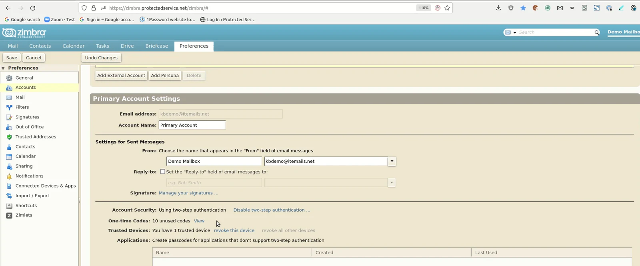Switch to the Calendar tab
This screenshot has height=266, width=640.
(73, 46)
